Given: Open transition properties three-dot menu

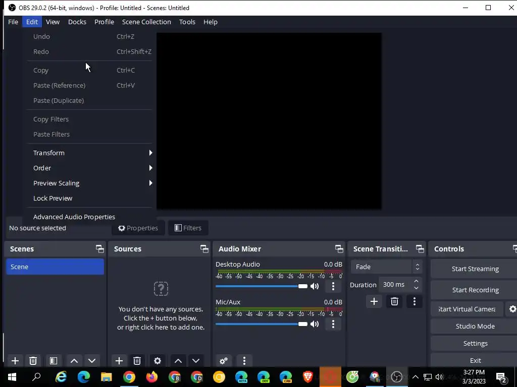Looking at the screenshot, I should click(415, 301).
